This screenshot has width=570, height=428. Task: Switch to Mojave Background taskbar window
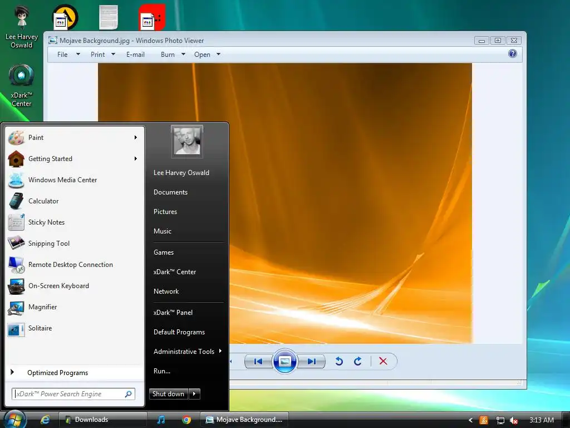click(x=244, y=420)
